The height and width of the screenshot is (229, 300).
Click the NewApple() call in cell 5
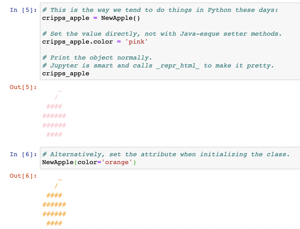121,18
